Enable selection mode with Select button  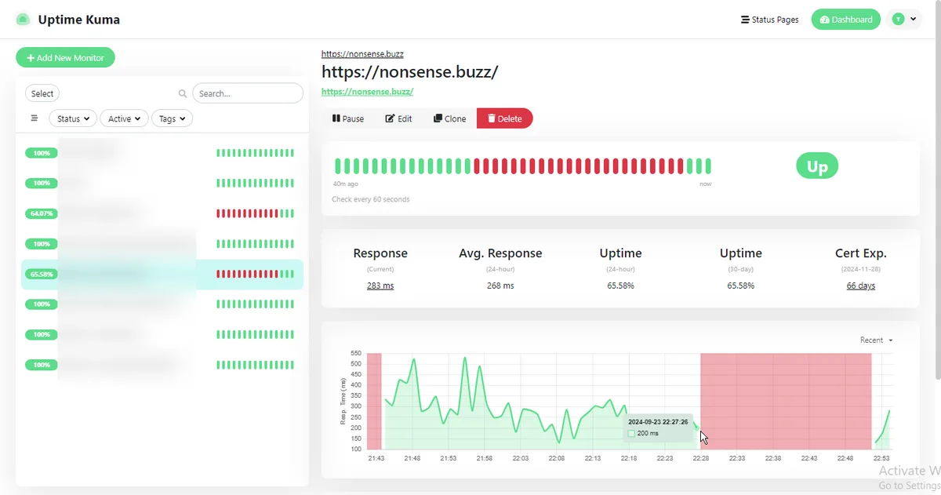pyautogui.click(x=42, y=93)
